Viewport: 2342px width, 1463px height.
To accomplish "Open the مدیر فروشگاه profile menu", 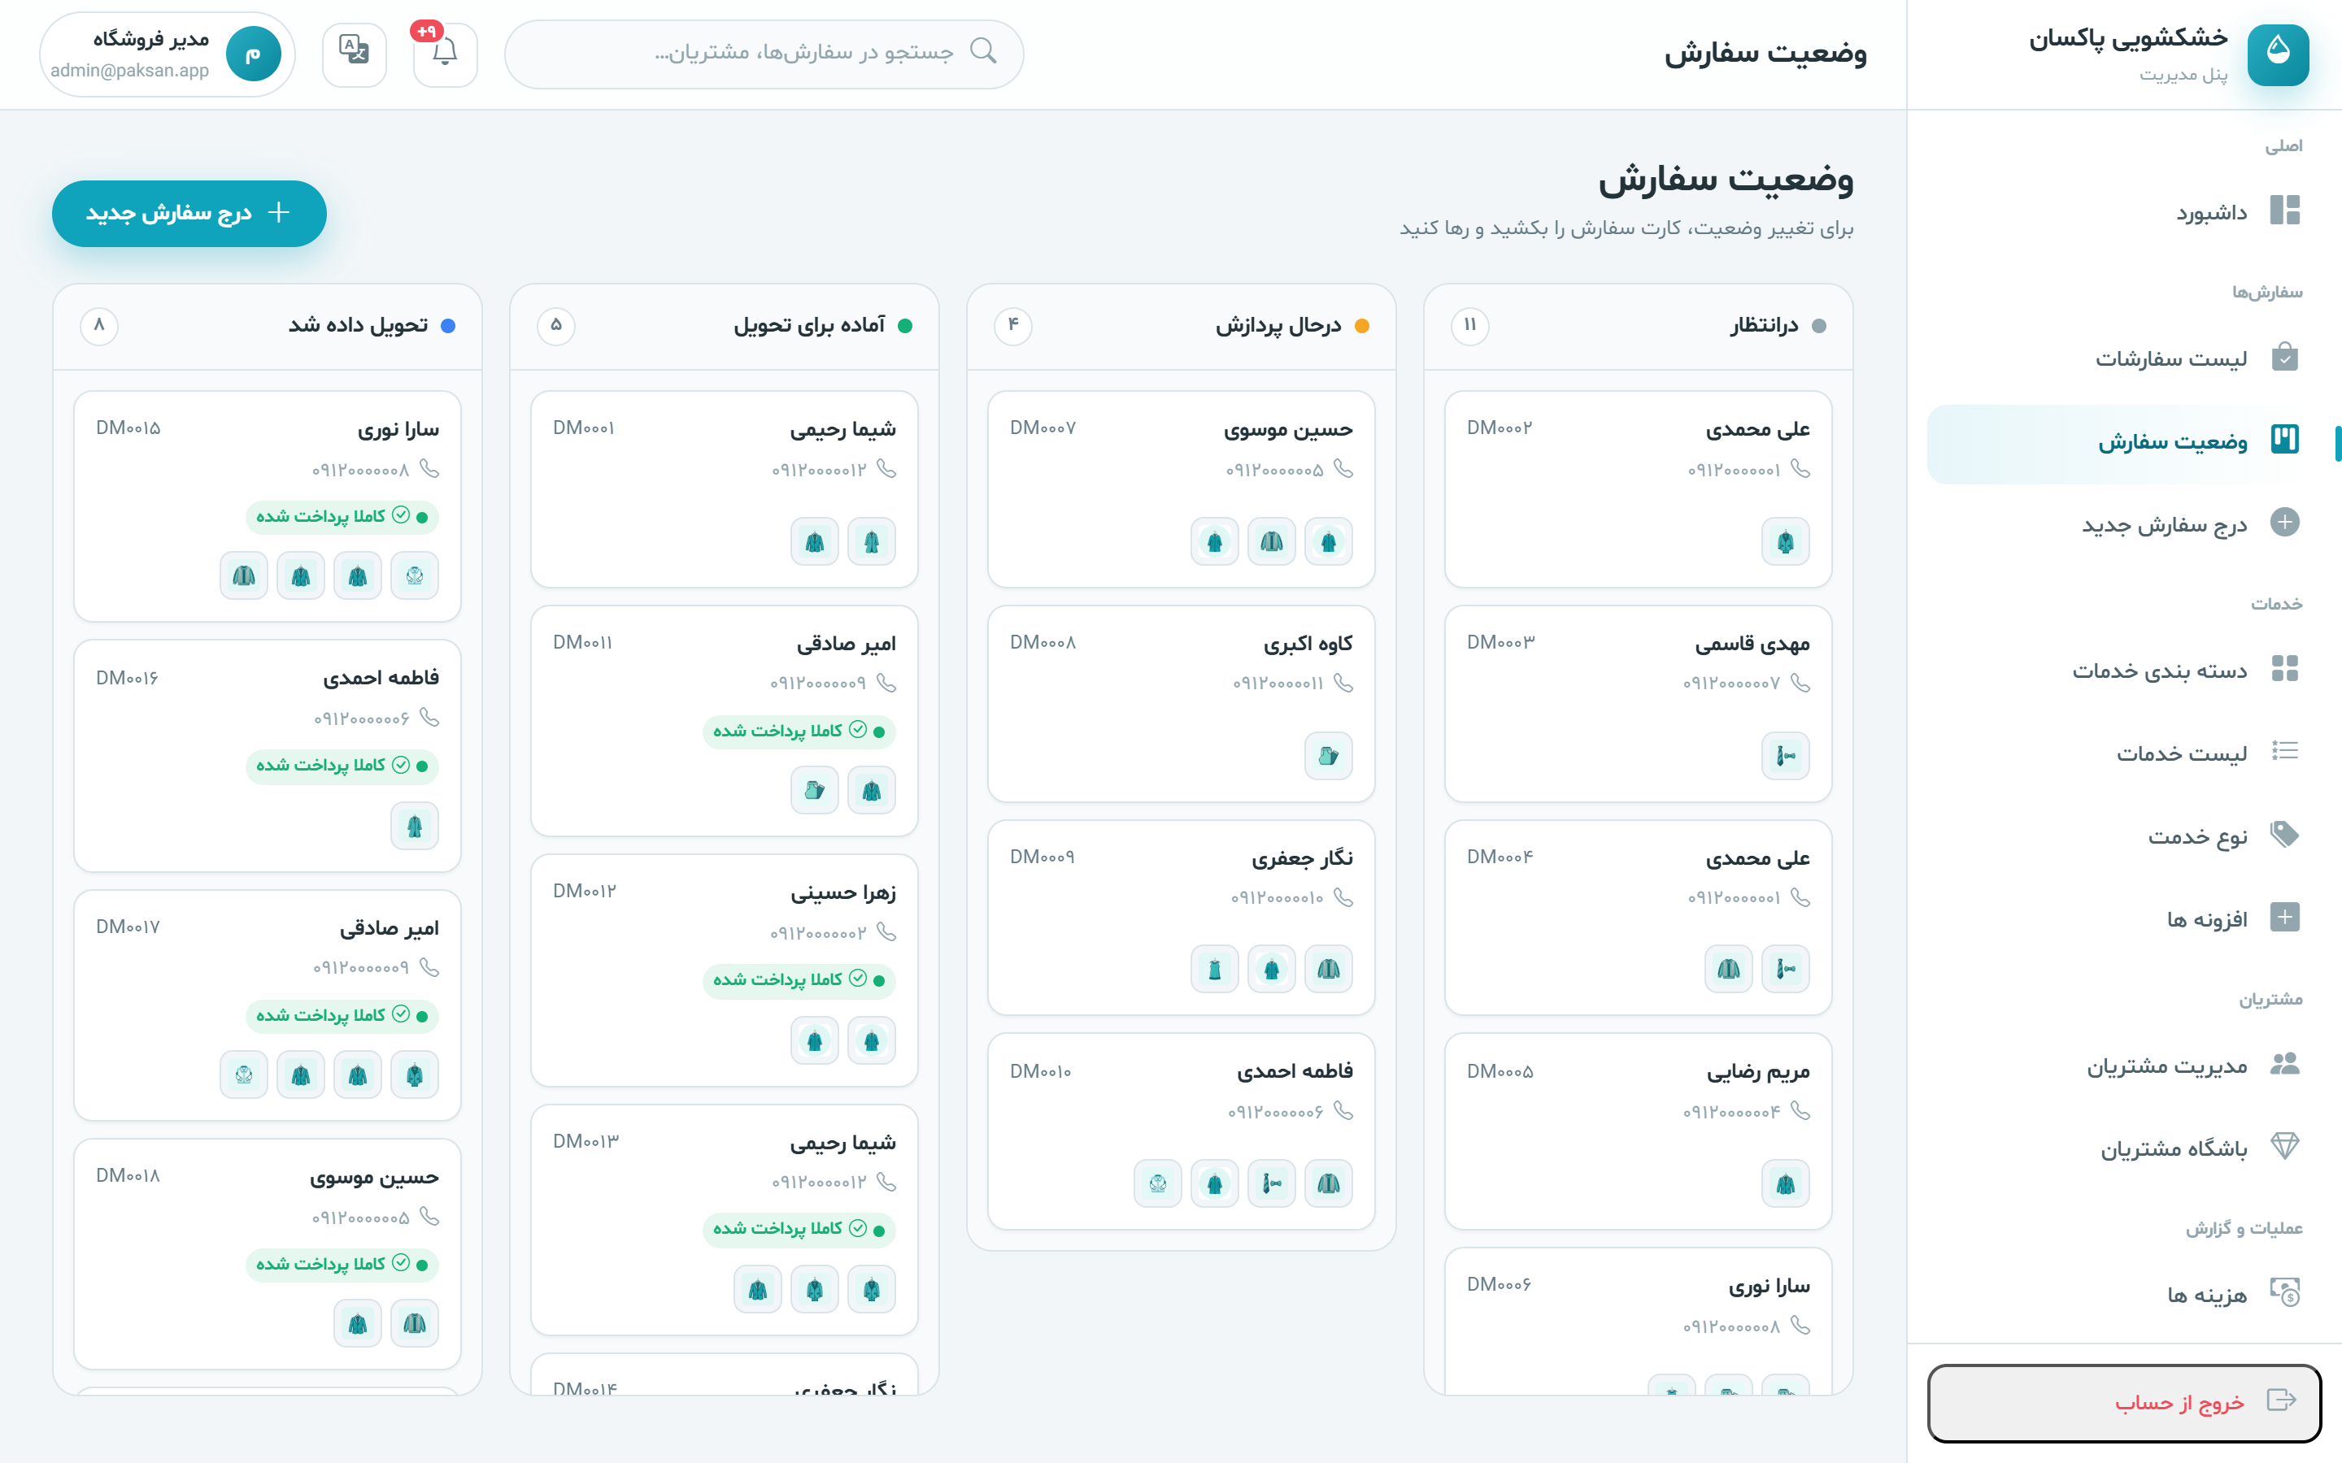I will coord(168,54).
